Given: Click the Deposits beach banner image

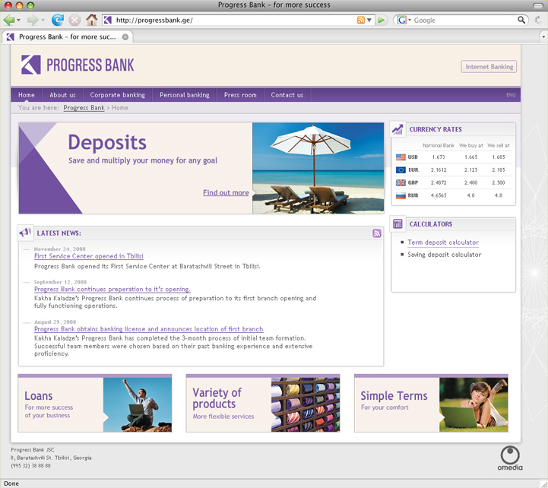Looking at the screenshot, I should [x=318, y=168].
